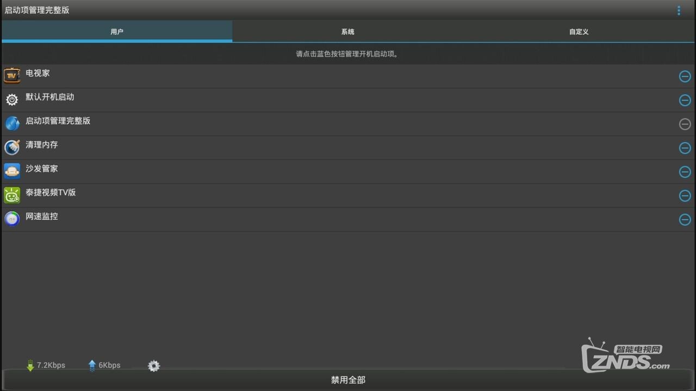This screenshot has height=391, width=696.
Task: Disable autostart for 沙发管家
Action: (685, 172)
